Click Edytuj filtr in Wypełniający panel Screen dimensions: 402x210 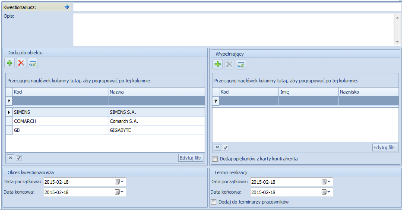[385, 147]
